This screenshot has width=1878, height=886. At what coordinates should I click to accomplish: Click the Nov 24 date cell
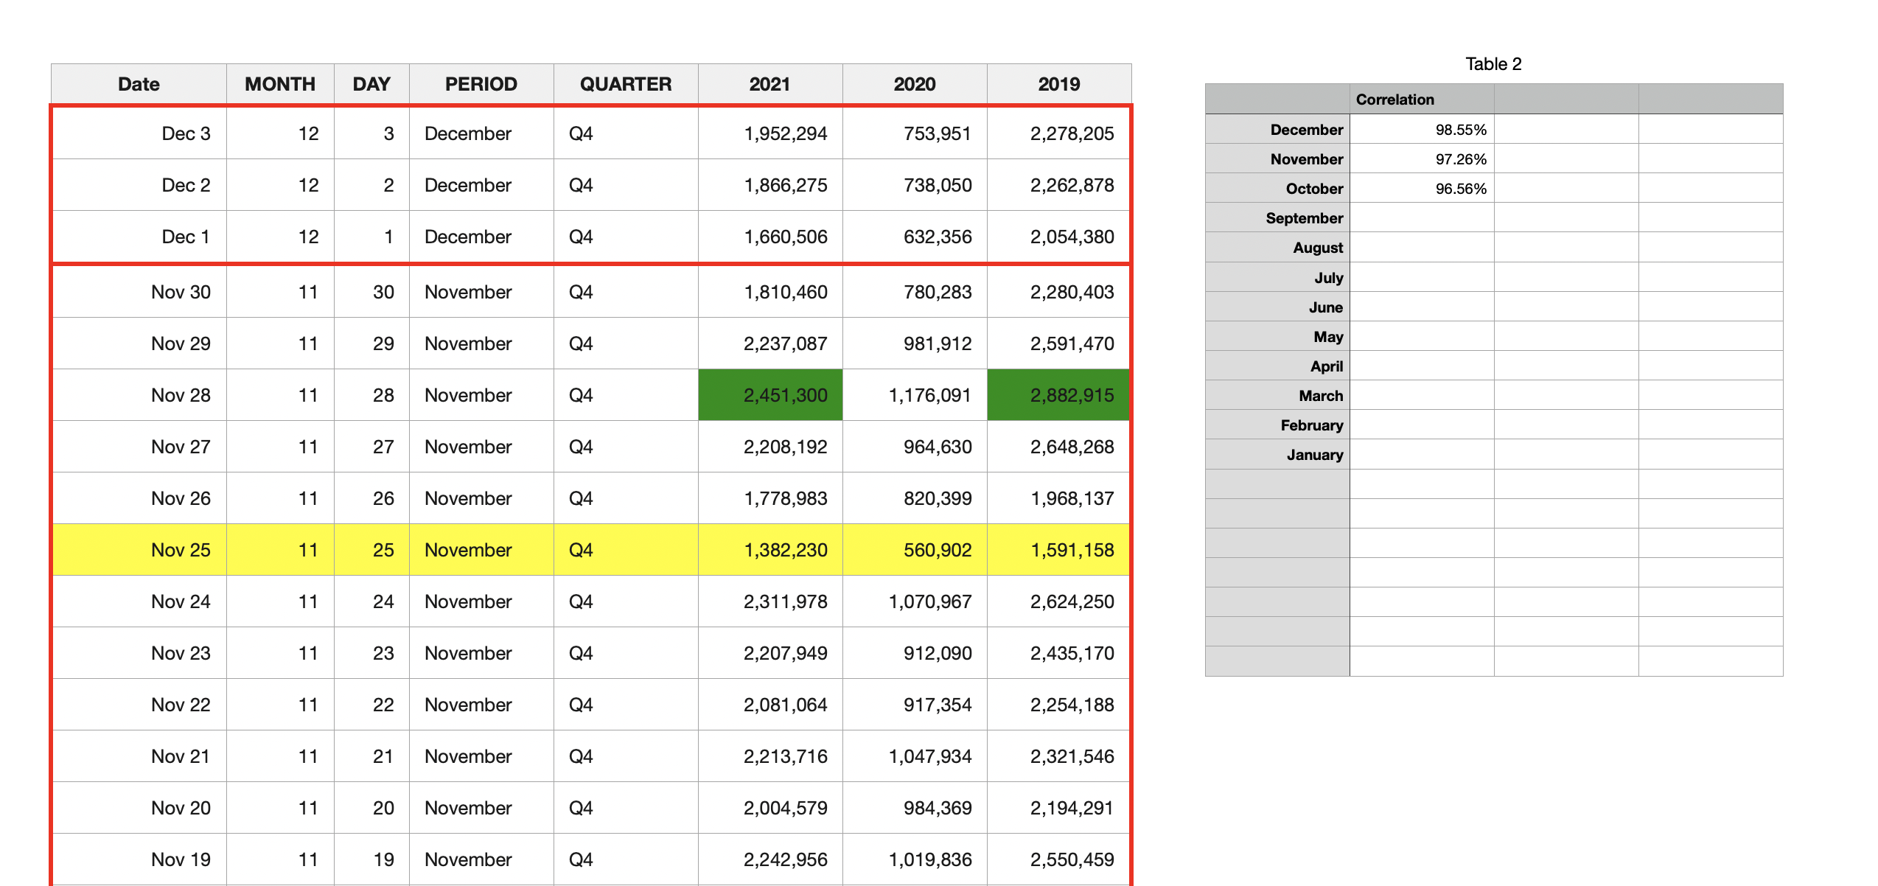[139, 601]
